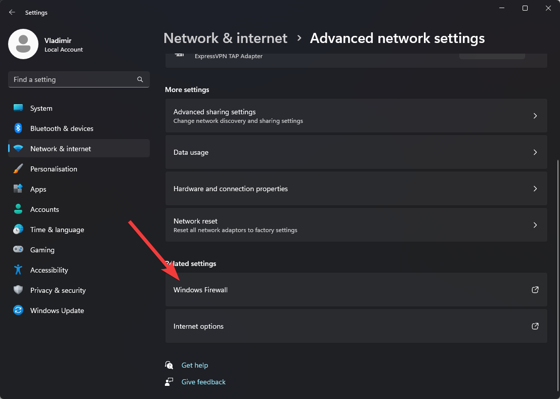Open Network reset chevron
This screenshot has width=560, height=399.
tap(535, 225)
